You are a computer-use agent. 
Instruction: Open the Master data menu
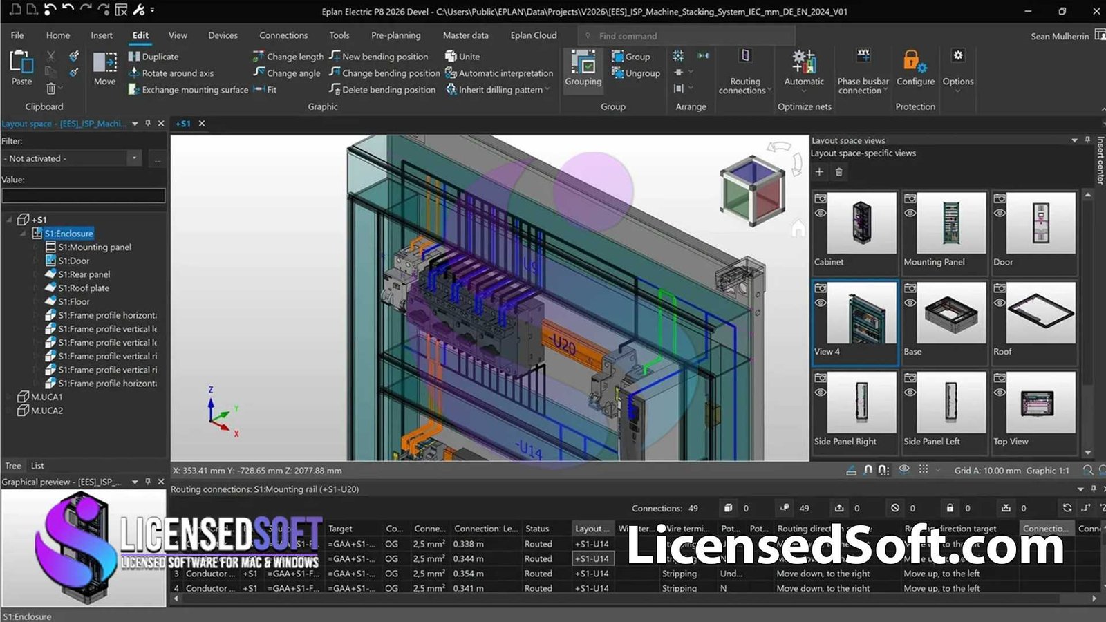tap(465, 35)
